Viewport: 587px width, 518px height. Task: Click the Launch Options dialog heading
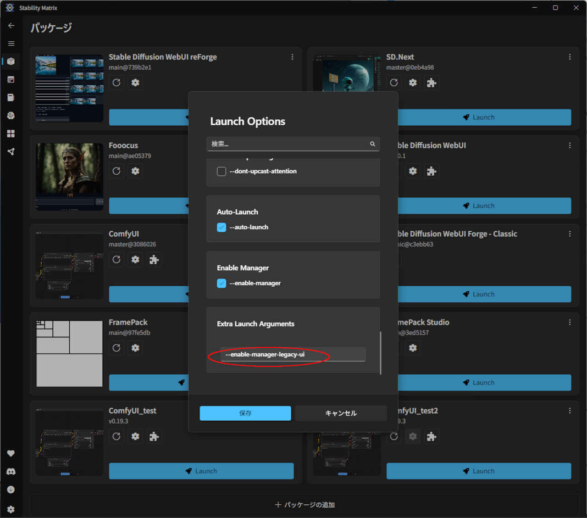click(x=248, y=122)
